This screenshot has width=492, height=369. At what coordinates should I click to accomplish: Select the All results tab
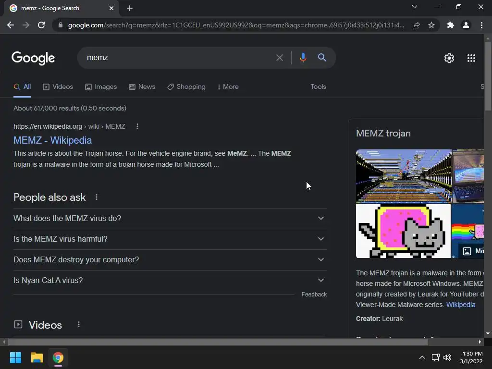point(22,87)
